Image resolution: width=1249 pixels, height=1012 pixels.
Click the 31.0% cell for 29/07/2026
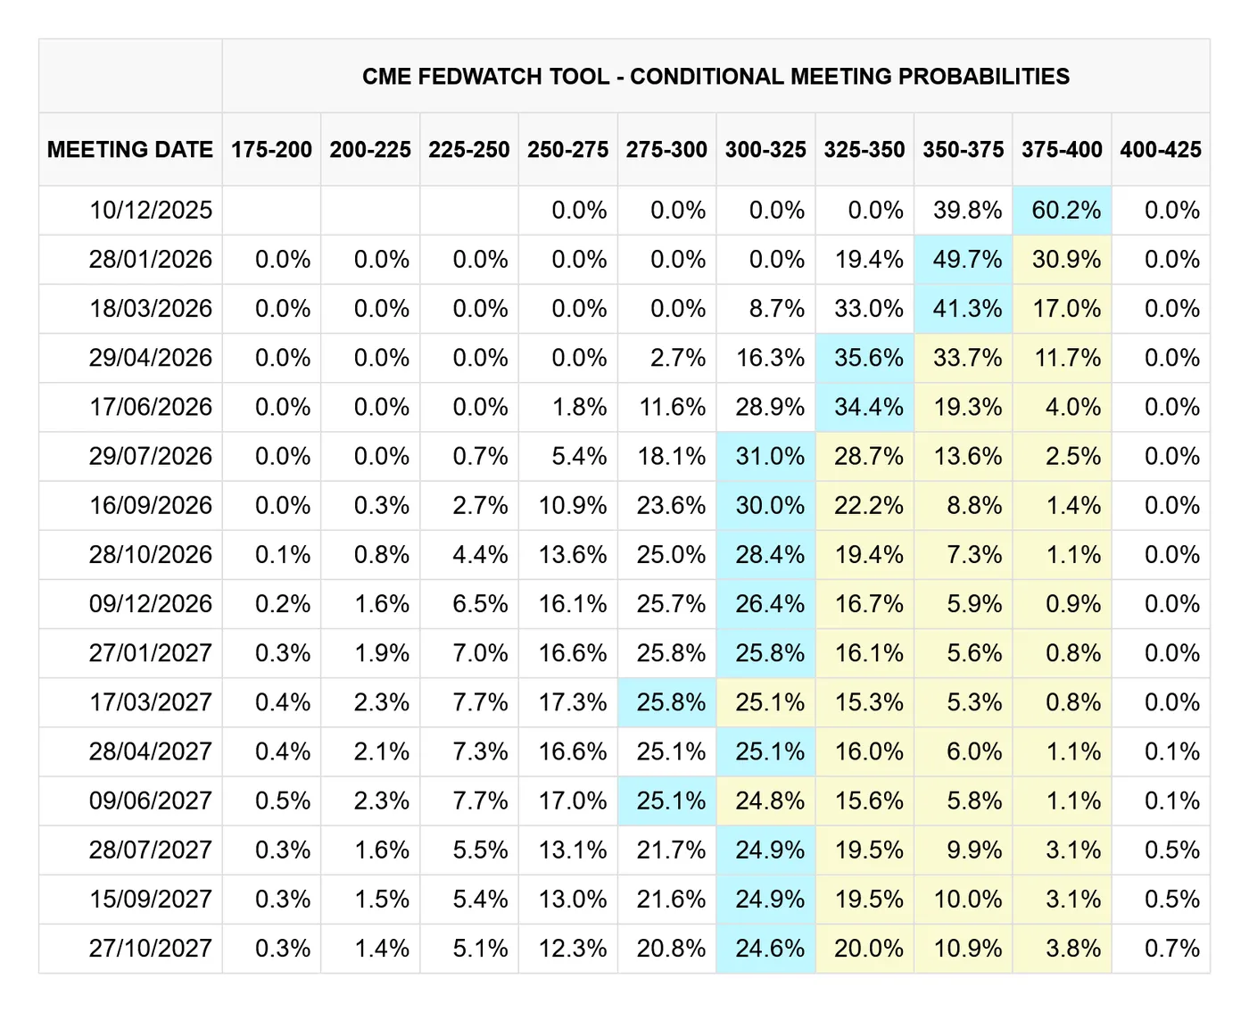click(769, 456)
